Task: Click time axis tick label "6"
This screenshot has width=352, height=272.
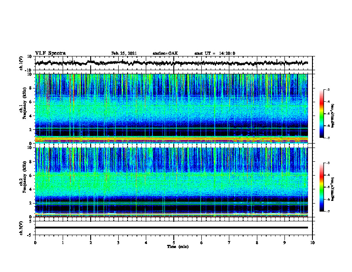Action: (202, 243)
